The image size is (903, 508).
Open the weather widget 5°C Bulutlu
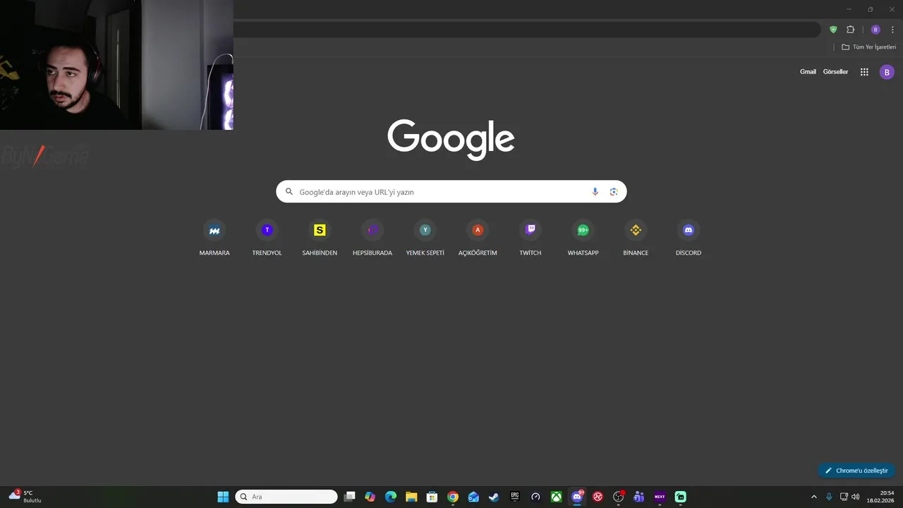25,497
